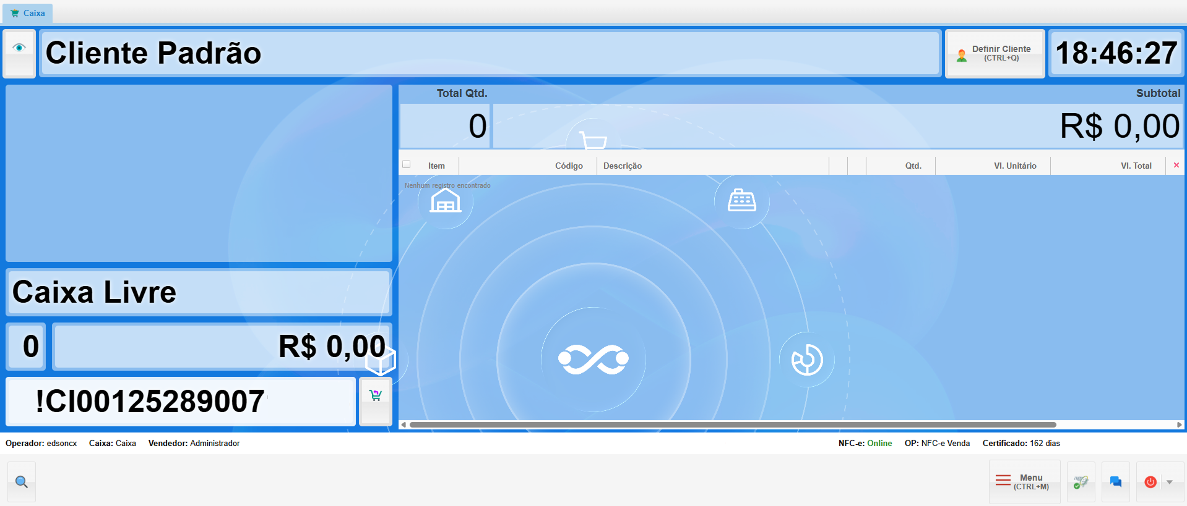Screen dimensions: 1187x506
Task: Click the scroll-left arrow of the items table
Action: coord(404,424)
